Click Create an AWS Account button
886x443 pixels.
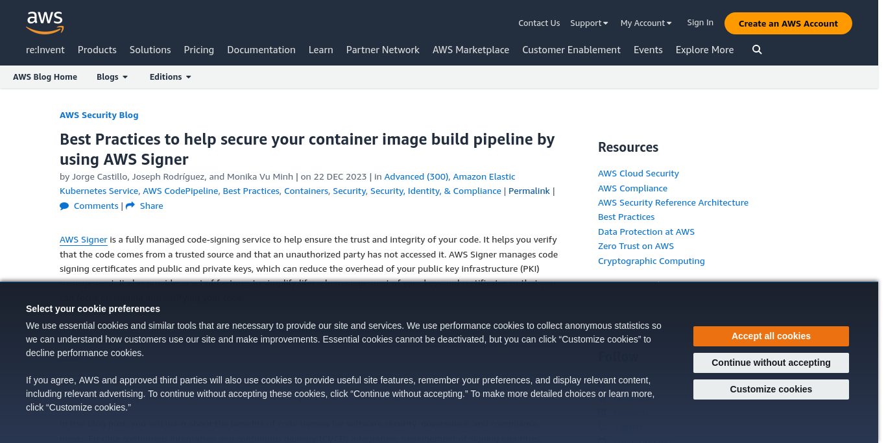pyautogui.click(x=787, y=23)
